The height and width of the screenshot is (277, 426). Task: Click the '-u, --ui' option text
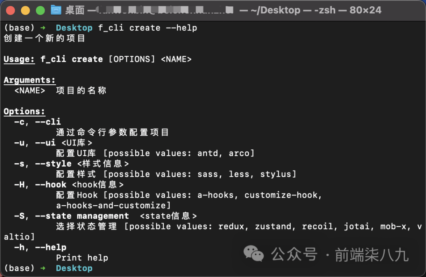coord(35,143)
